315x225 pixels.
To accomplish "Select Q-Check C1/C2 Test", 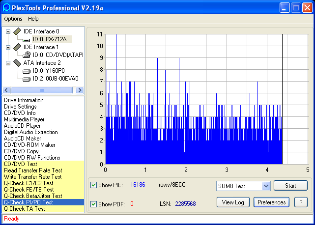I will point(43,183).
